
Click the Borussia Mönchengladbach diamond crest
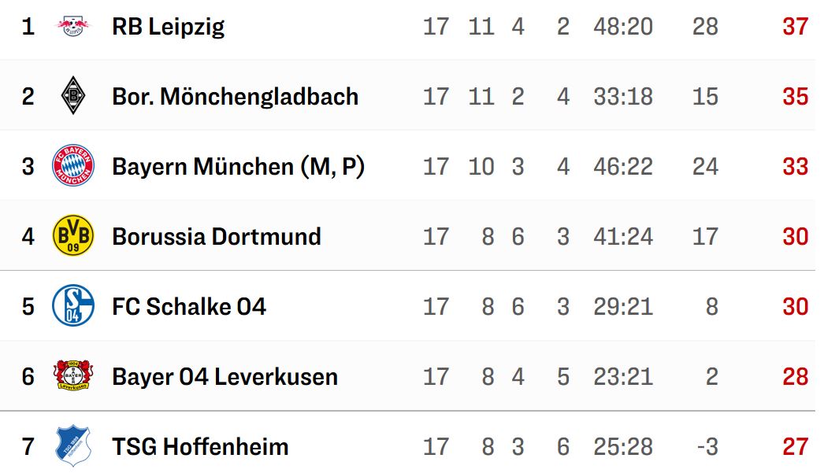point(73,95)
